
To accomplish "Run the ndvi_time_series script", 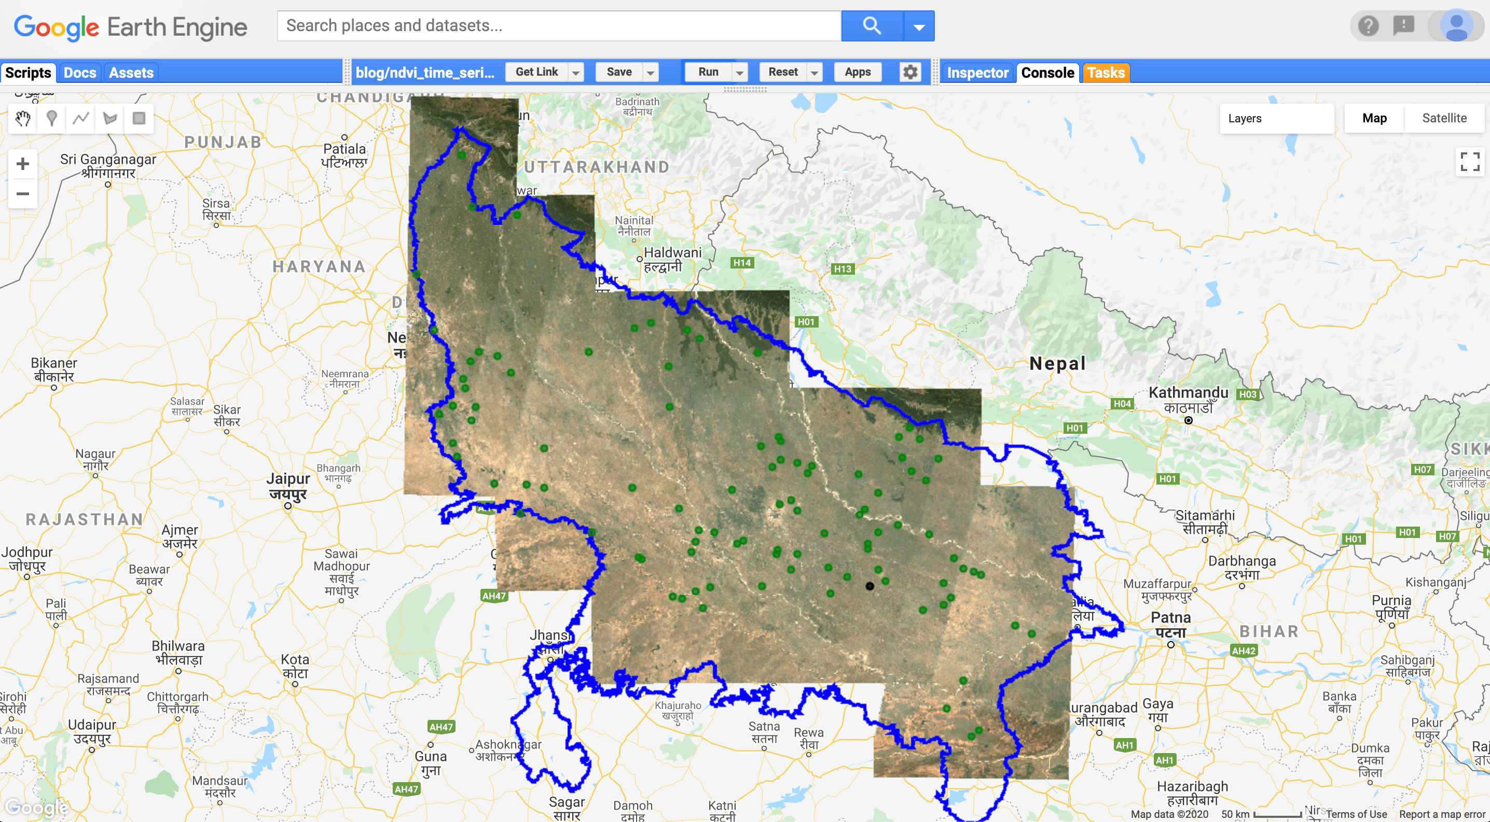I will [x=709, y=72].
